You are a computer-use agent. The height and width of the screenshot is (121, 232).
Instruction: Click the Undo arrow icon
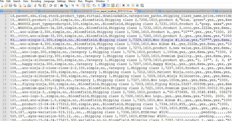[51, 5]
